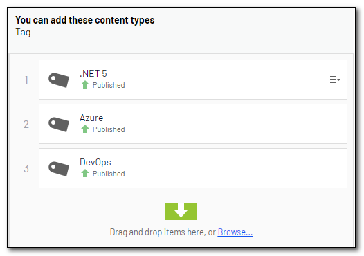364x256 pixels.
Task: Click row number 2 in the list
Action: pos(26,125)
